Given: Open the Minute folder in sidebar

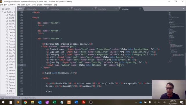Looking at the screenshot, I should [12, 79].
